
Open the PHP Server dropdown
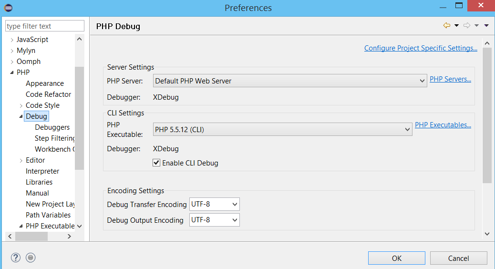point(290,81)
